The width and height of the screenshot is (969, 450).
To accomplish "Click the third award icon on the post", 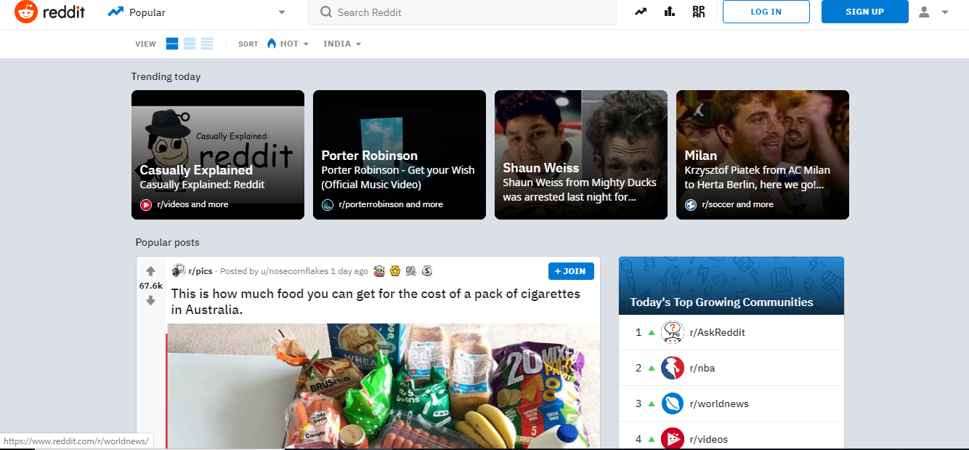I will pos(411,271).
